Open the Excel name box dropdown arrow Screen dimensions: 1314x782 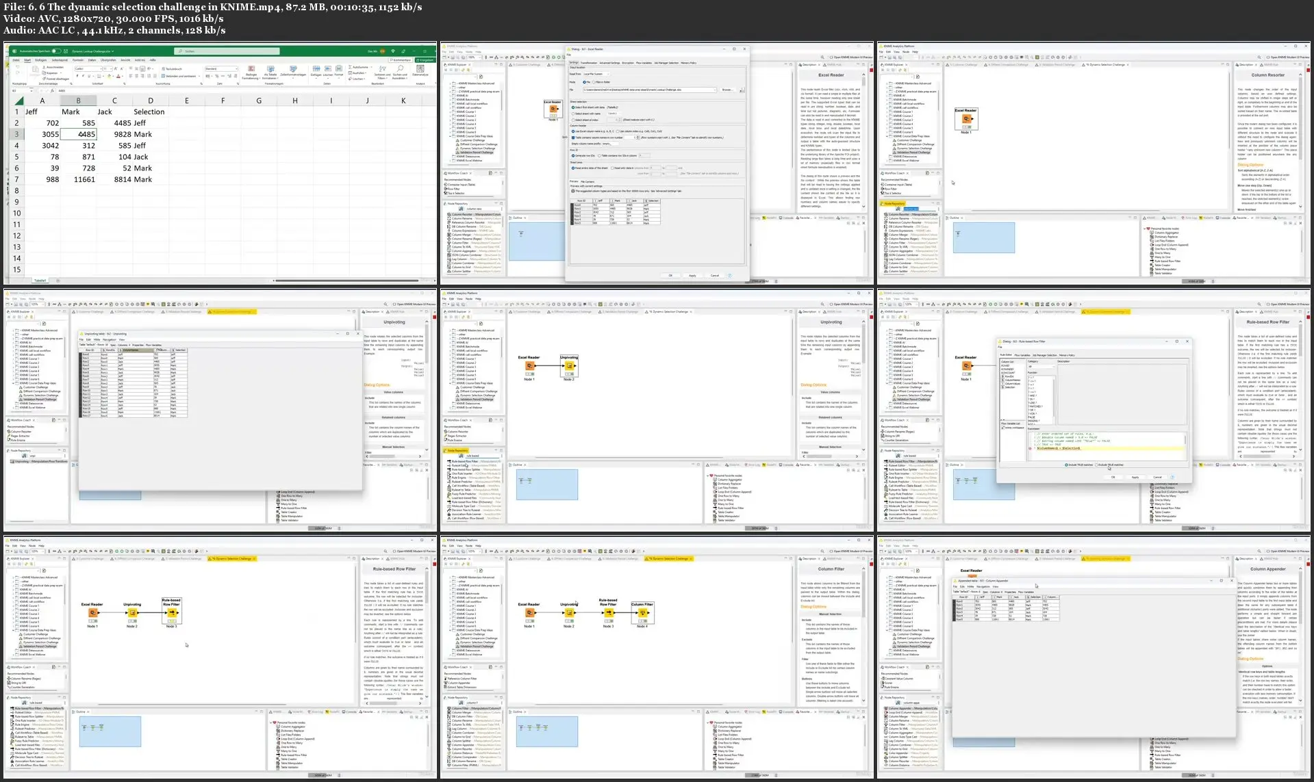coord(31,90)
